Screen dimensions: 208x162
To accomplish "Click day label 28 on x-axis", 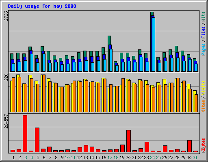I will 177,158.
